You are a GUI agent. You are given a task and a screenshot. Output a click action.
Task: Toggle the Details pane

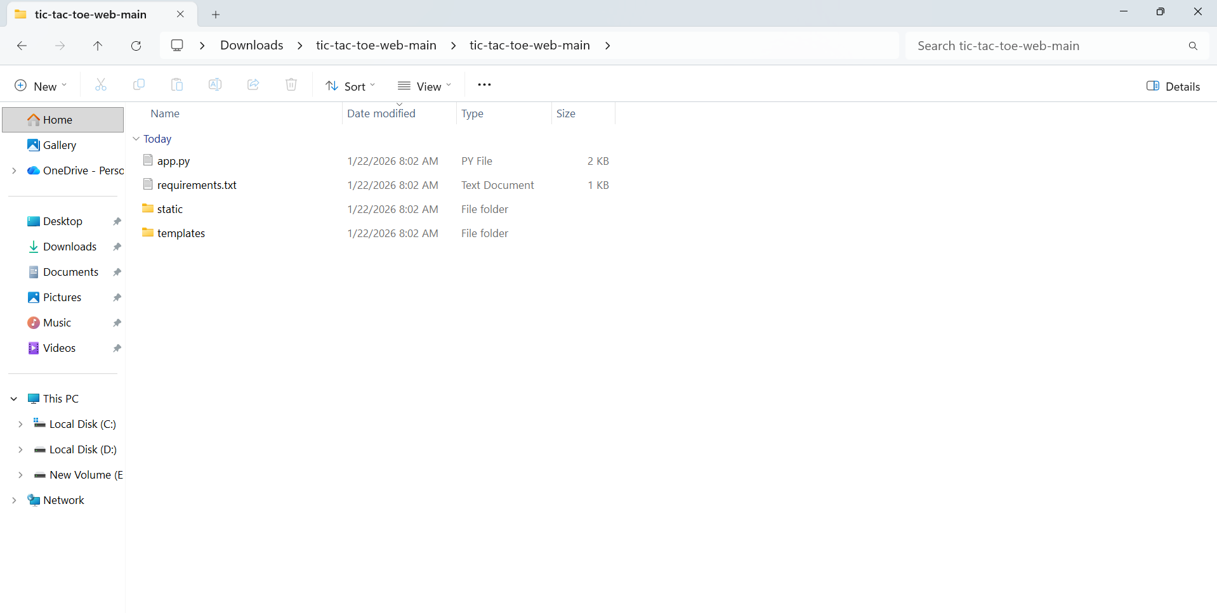1173,86
